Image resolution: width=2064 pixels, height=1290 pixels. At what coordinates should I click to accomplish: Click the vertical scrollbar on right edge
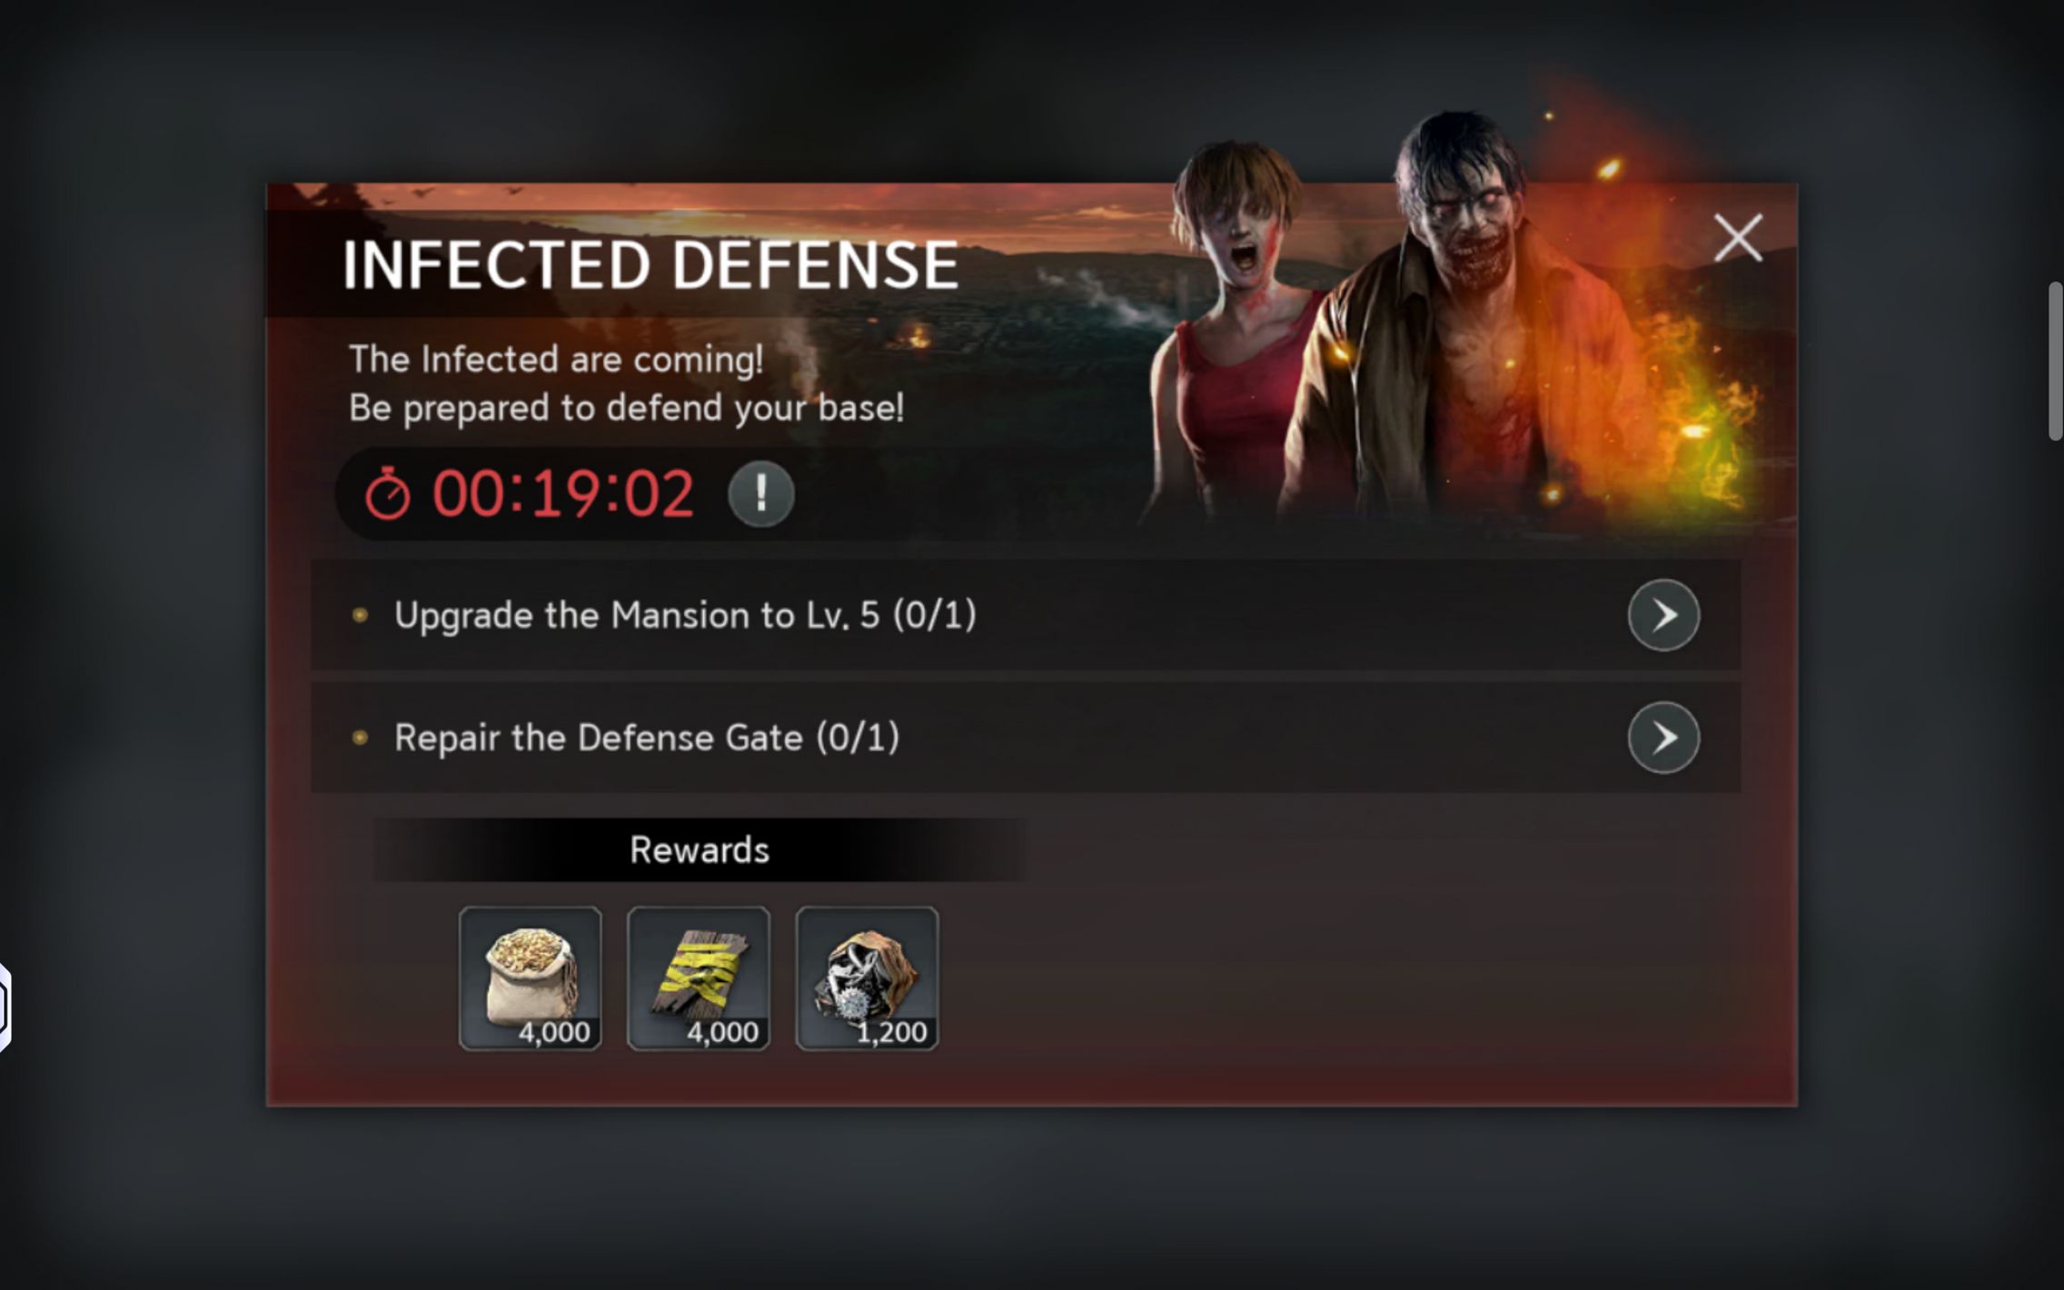click(2055, 362)
